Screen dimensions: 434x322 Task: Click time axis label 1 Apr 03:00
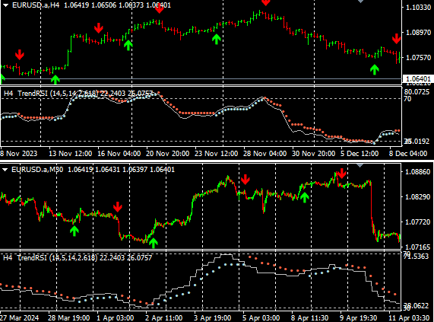(x=115, y=318)
